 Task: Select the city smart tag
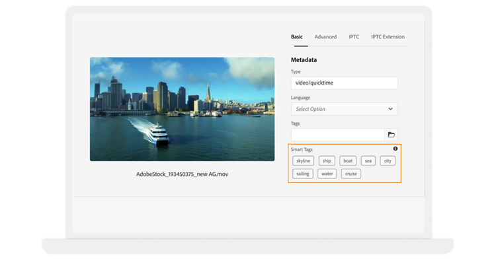click(388, 161)
